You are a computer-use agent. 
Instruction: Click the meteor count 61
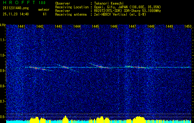coord(44,14)
